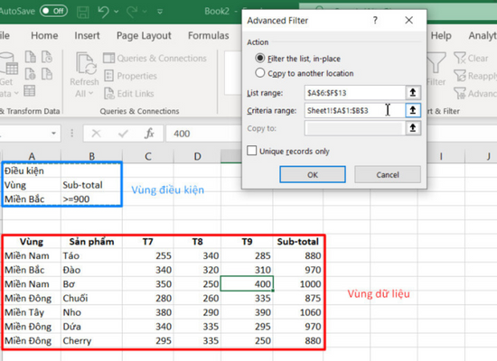Click the Undo arrow icon

(x=104, y=12)
